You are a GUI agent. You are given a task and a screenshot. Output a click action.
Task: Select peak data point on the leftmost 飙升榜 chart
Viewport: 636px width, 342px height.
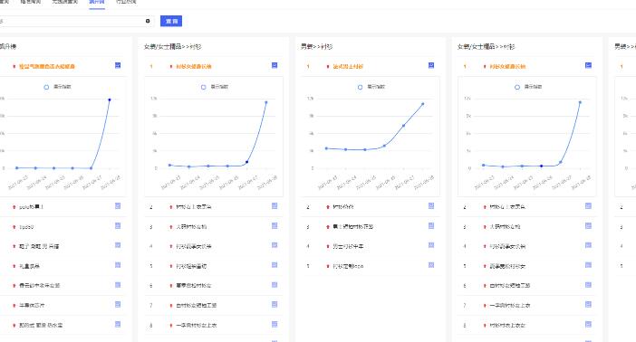point(110,100)
